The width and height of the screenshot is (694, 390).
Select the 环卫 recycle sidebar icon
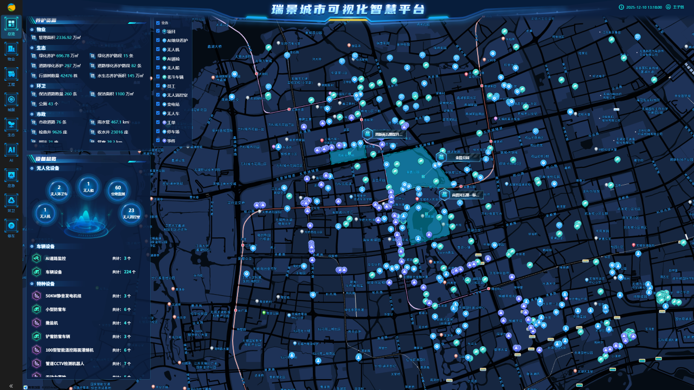(x=11, y=200)
